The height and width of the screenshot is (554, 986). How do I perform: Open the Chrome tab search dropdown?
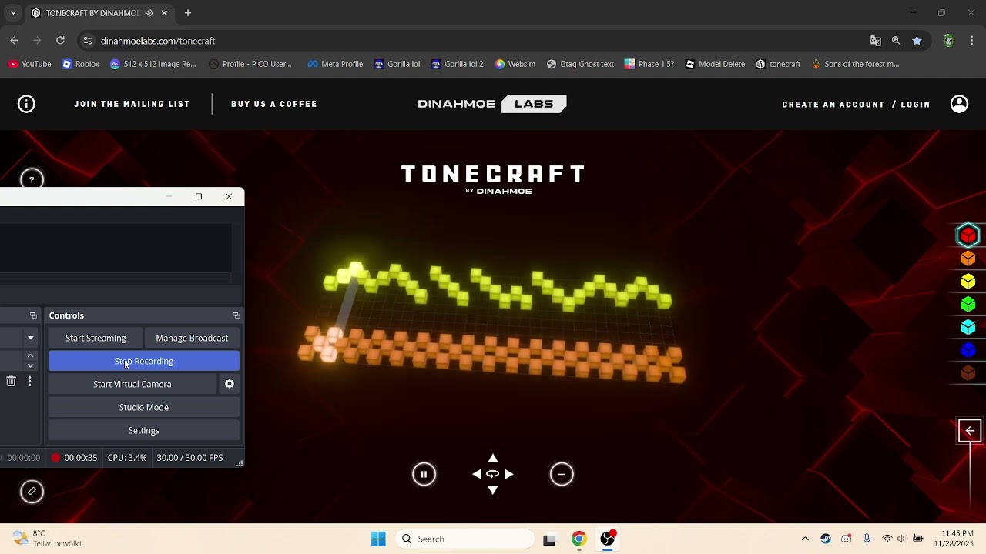point(13,13)
